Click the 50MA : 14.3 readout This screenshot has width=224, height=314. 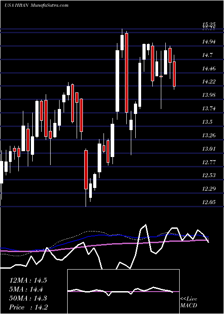click(28, 298)
